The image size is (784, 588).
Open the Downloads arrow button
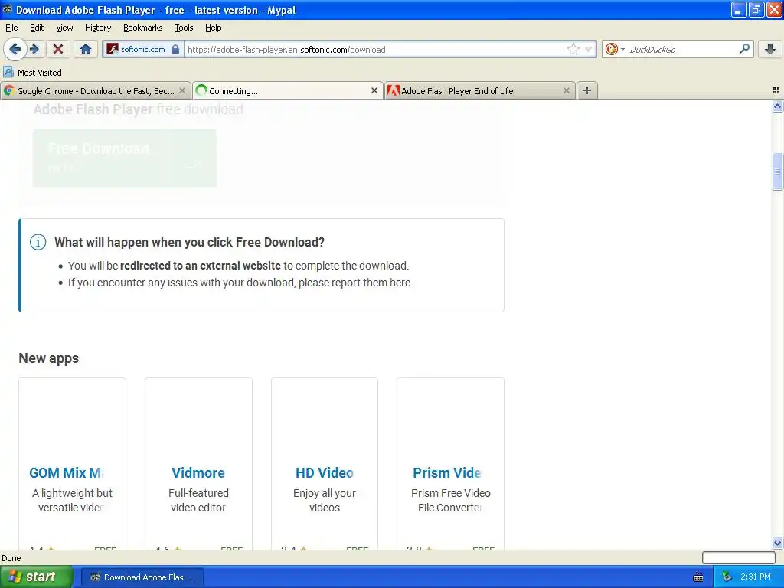(x=770, y=49)
